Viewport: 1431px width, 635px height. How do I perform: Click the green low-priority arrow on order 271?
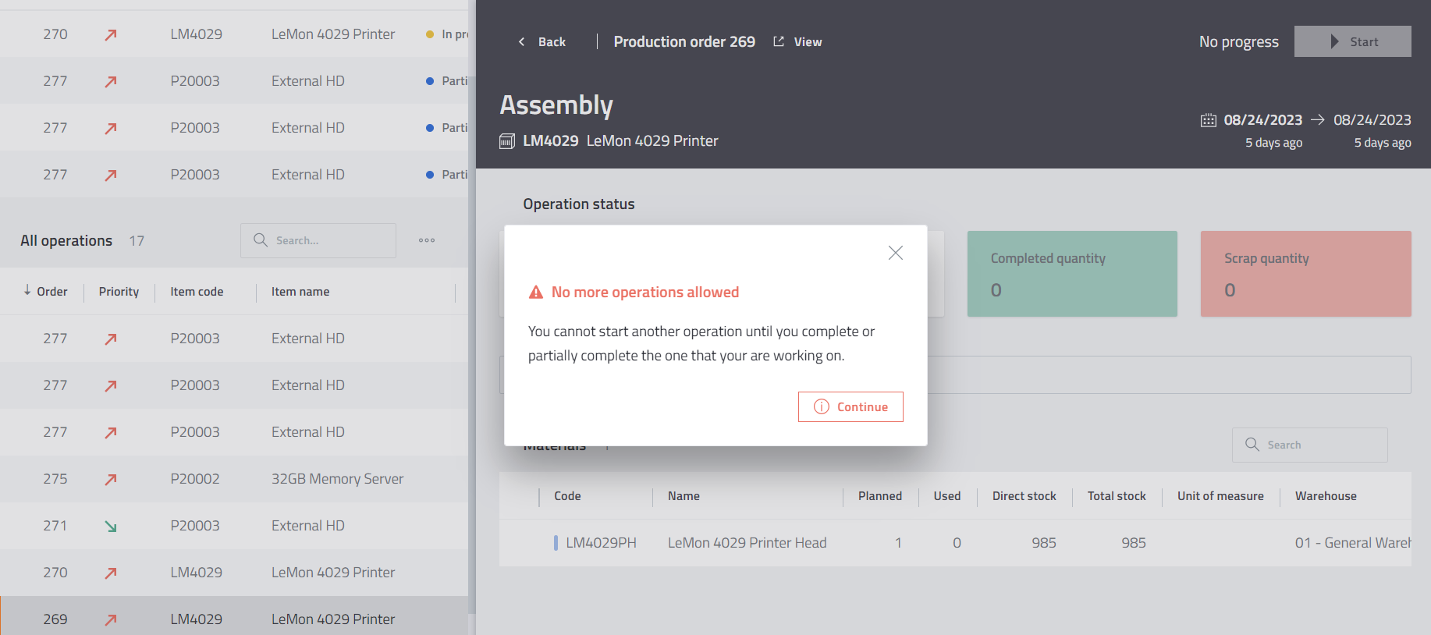coord(111,527)
